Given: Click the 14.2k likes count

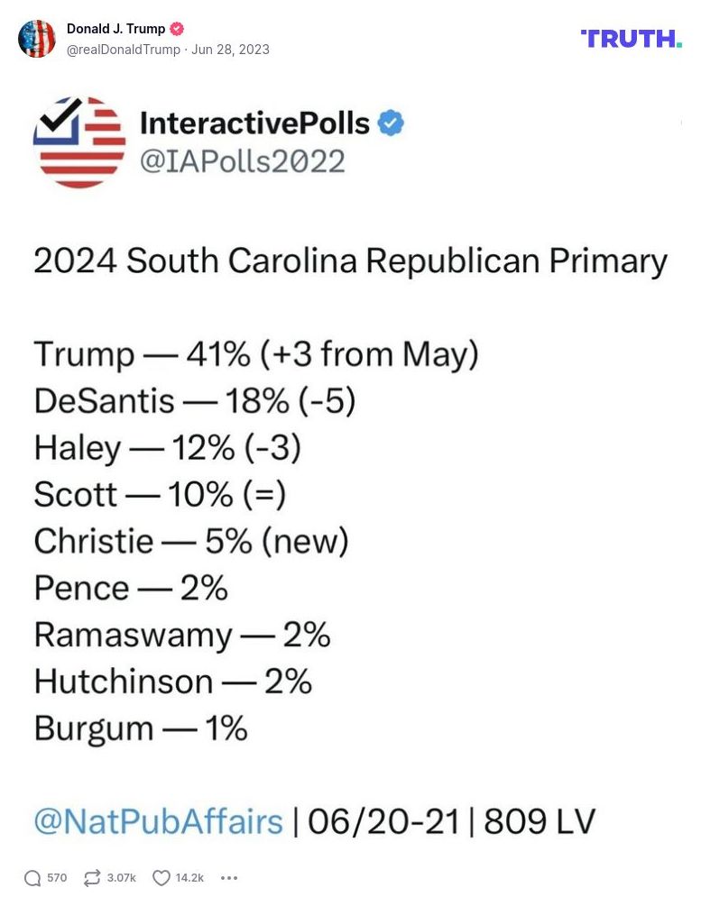Looking at the screenshot, I should click(189, 878).
